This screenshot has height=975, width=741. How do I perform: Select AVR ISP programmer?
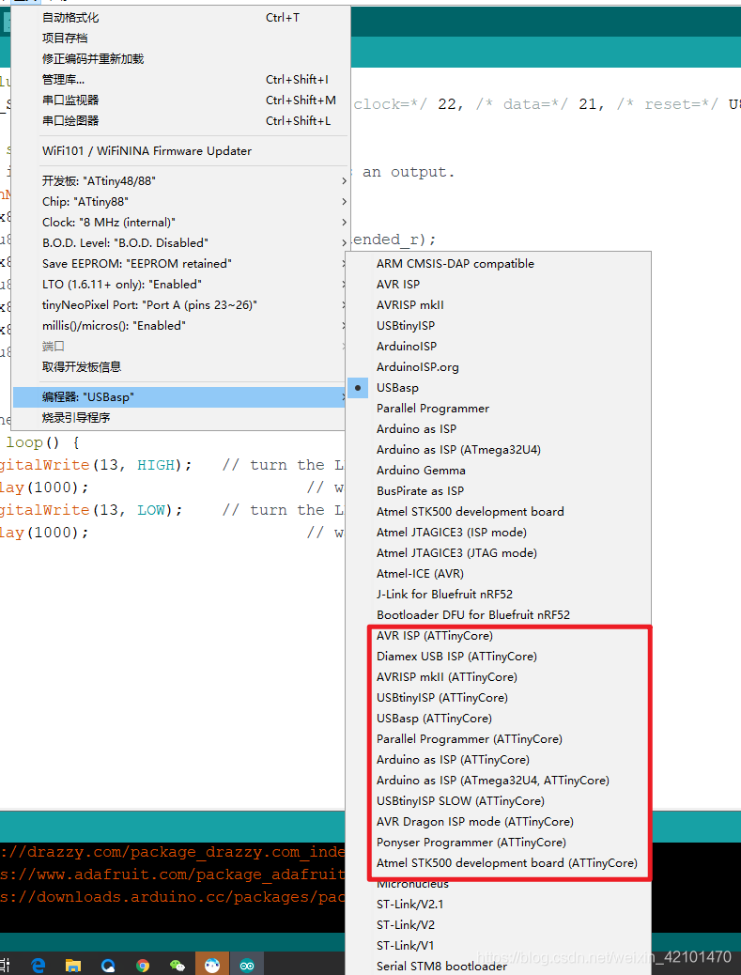pyautogui.click(x=500, y=285)
